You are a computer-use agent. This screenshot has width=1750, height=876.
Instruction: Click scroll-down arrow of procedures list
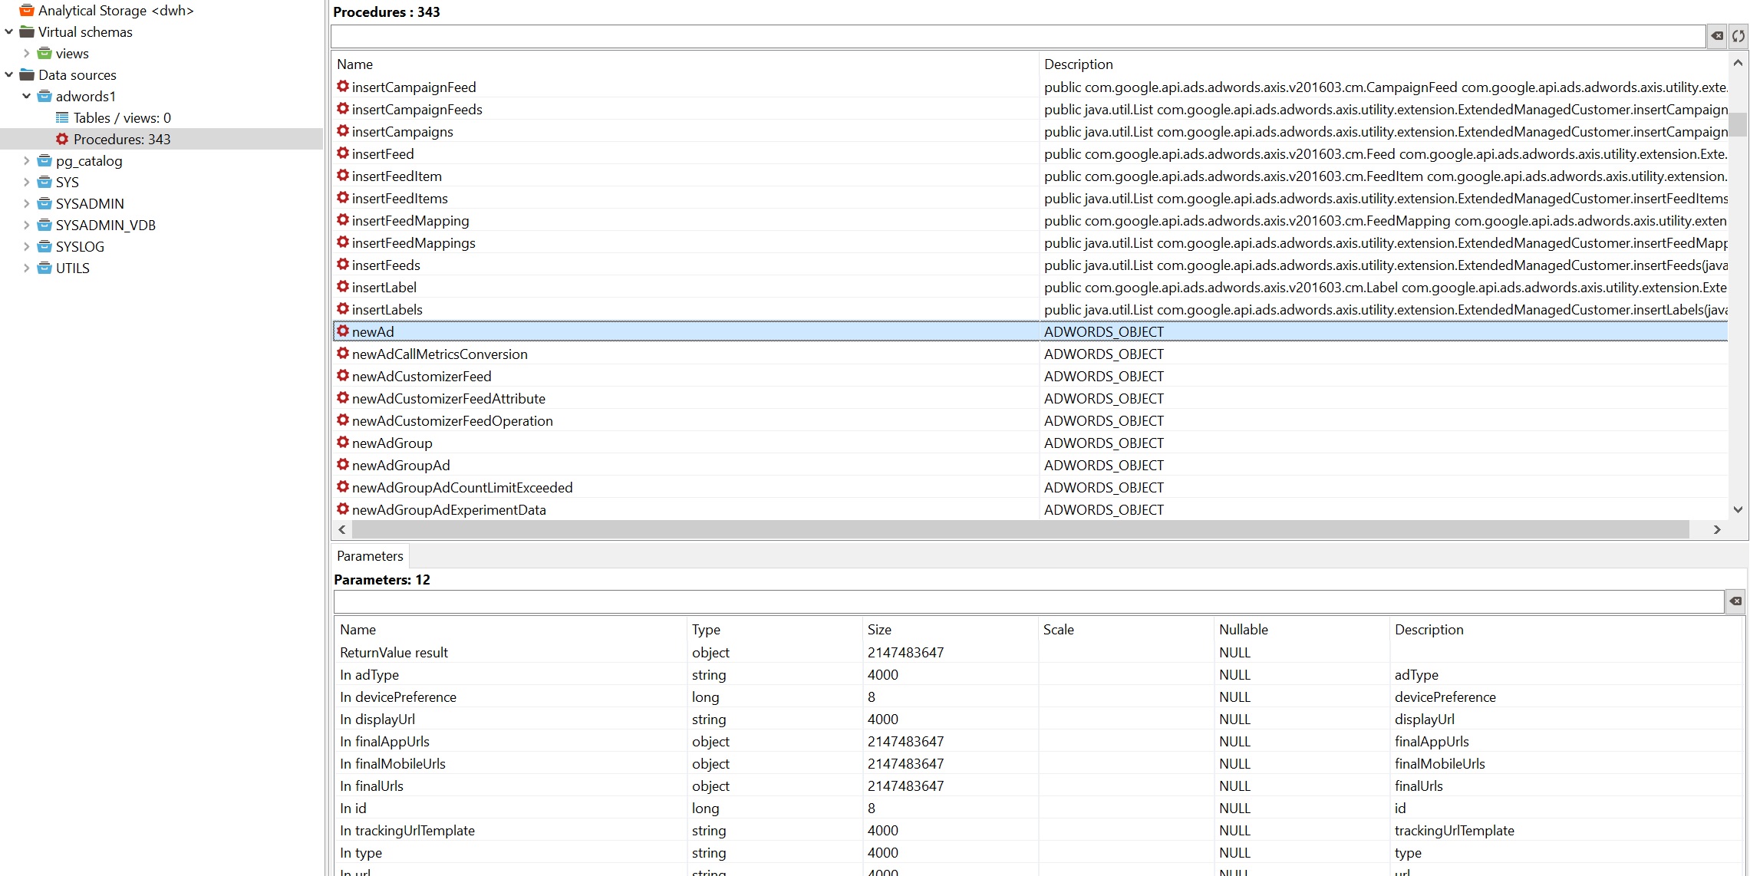click(1738, 509)
